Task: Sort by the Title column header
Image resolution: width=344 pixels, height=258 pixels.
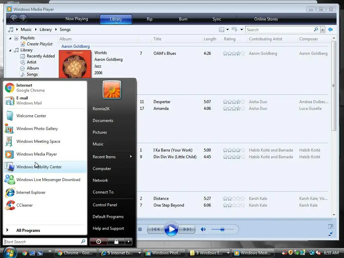Action: click(x=157, y=39)
